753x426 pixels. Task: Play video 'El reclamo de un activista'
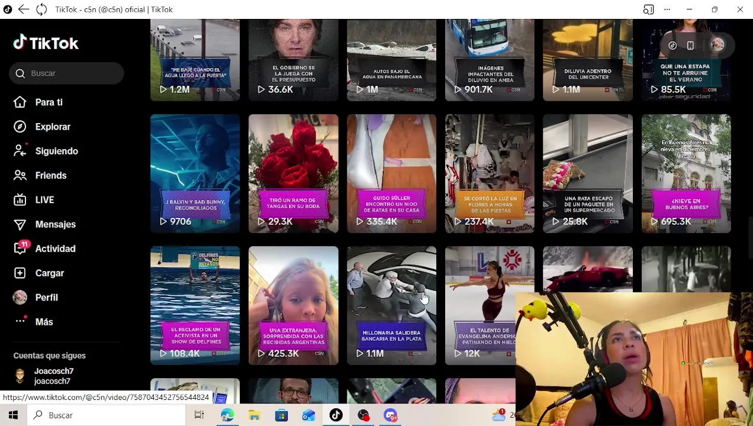point(195,305)
